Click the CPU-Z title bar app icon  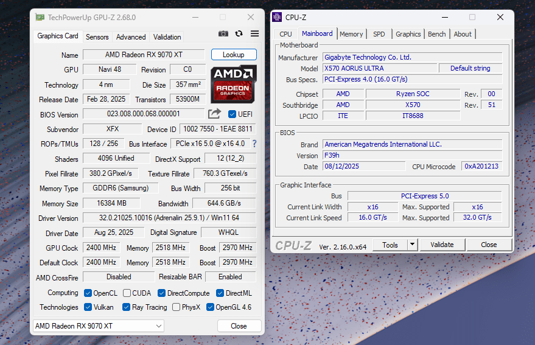[x=277, y=17]
